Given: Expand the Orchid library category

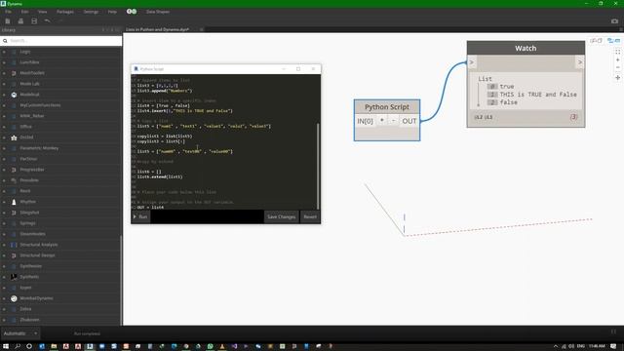Looking at the screenshot, I should click(x=4, y=137).
